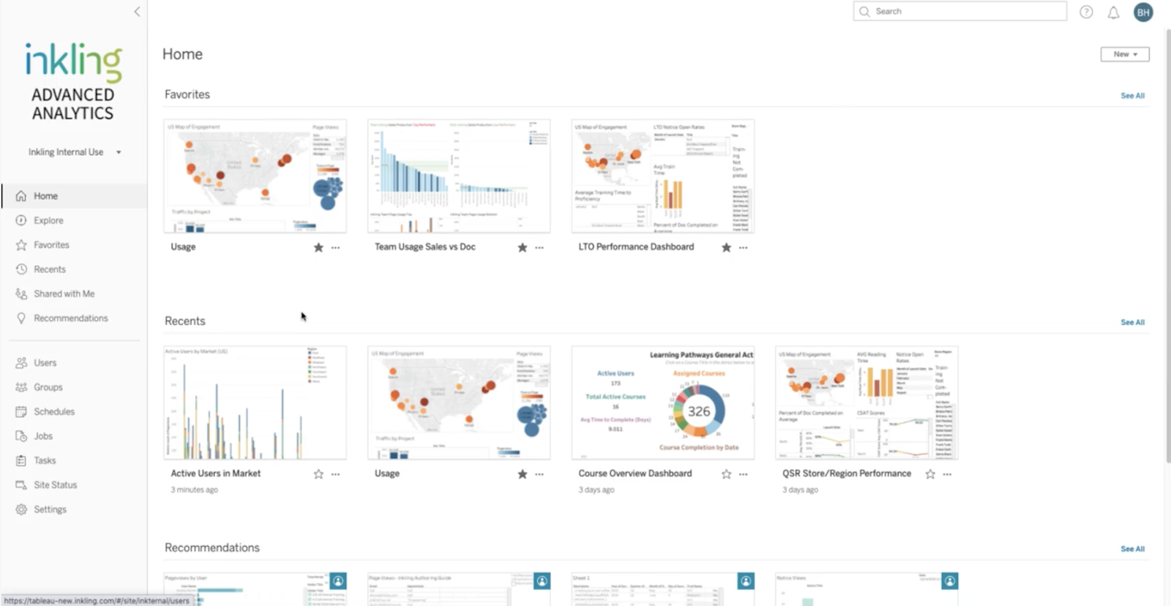1171x606 pixels.
Task: Open the Team Usage Sales vs Doc title link
Action: (425, 247)
